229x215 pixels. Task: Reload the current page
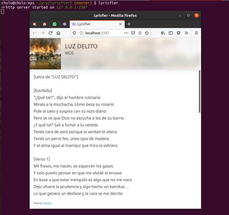pyautogui.click(x=51, y=33)
